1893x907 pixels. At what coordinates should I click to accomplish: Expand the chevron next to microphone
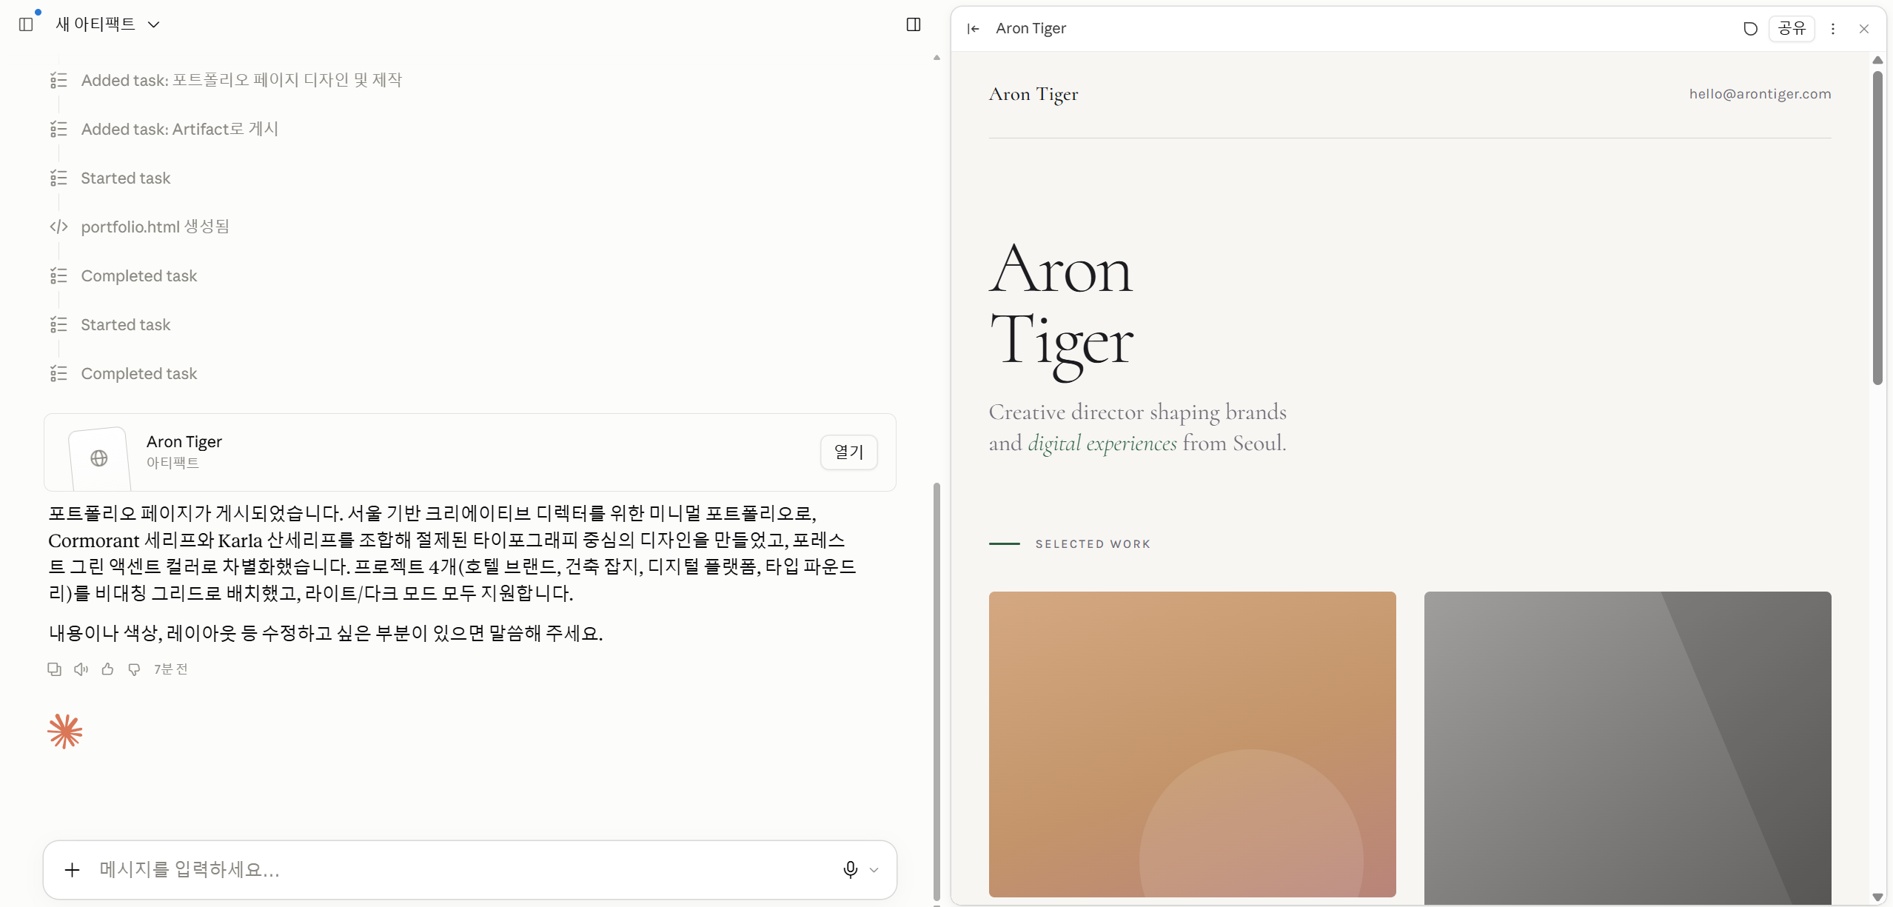point(874,870)
